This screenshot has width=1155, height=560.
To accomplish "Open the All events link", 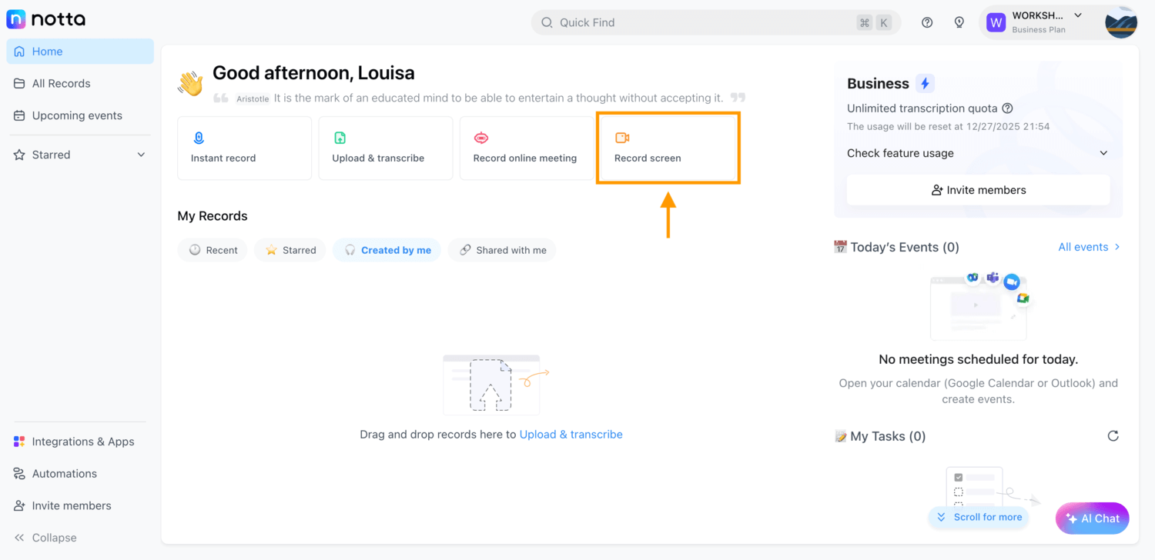I will tap(1089, 247).
